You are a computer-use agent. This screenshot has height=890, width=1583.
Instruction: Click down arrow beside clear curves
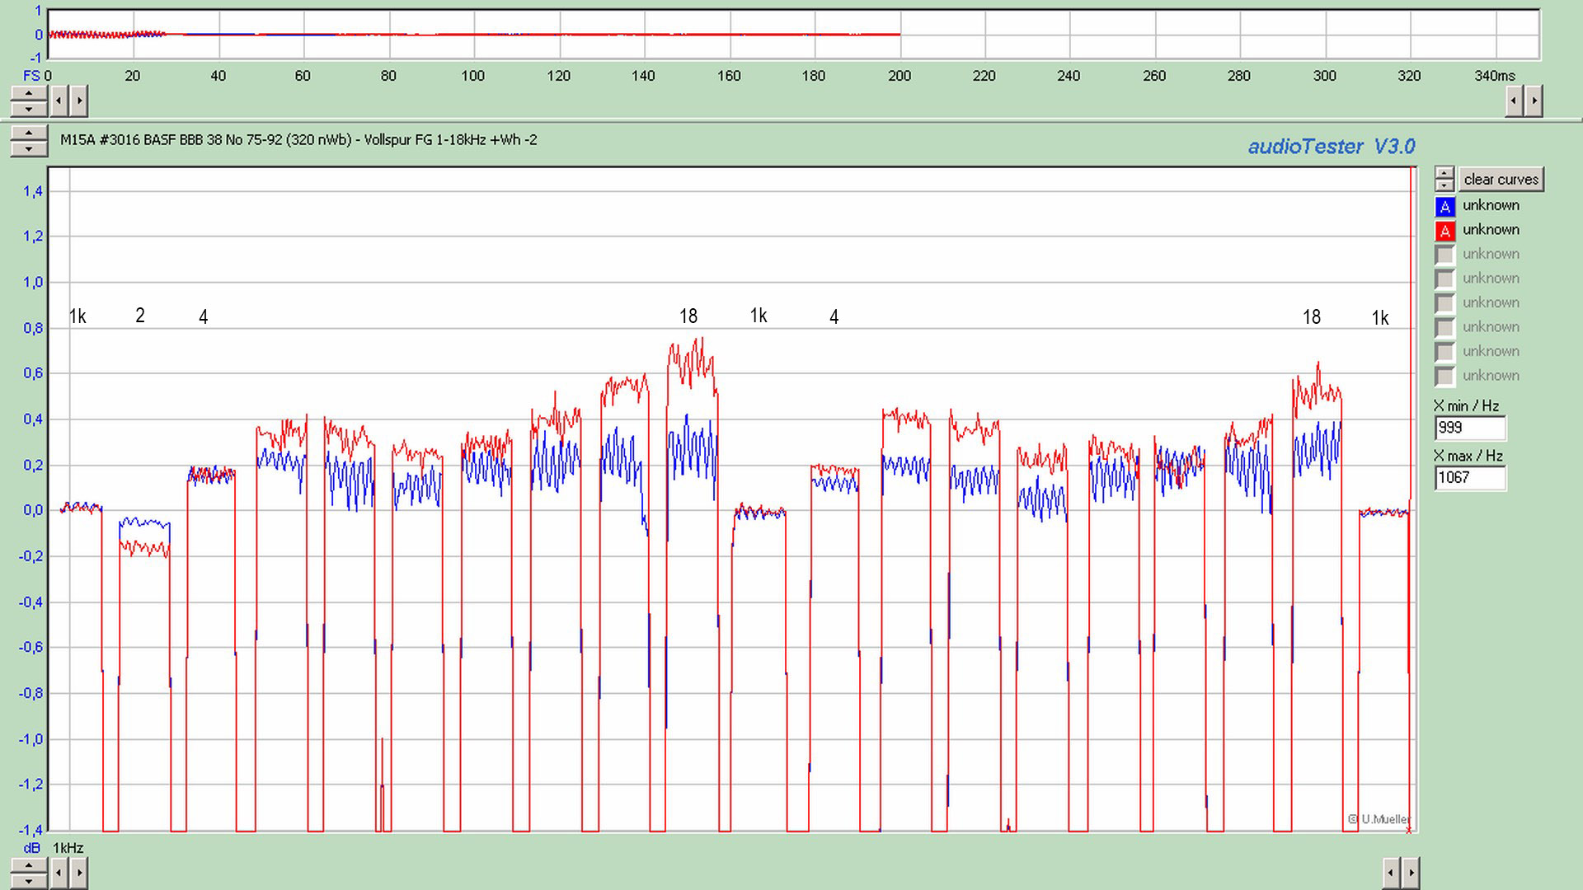[1444, 185]
